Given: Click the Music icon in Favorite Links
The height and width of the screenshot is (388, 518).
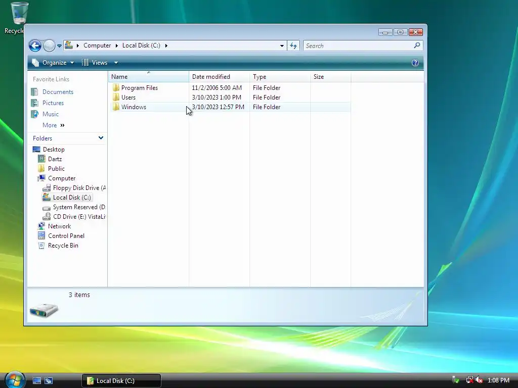Looking at the screenshot, I should [x=35, y=114].
